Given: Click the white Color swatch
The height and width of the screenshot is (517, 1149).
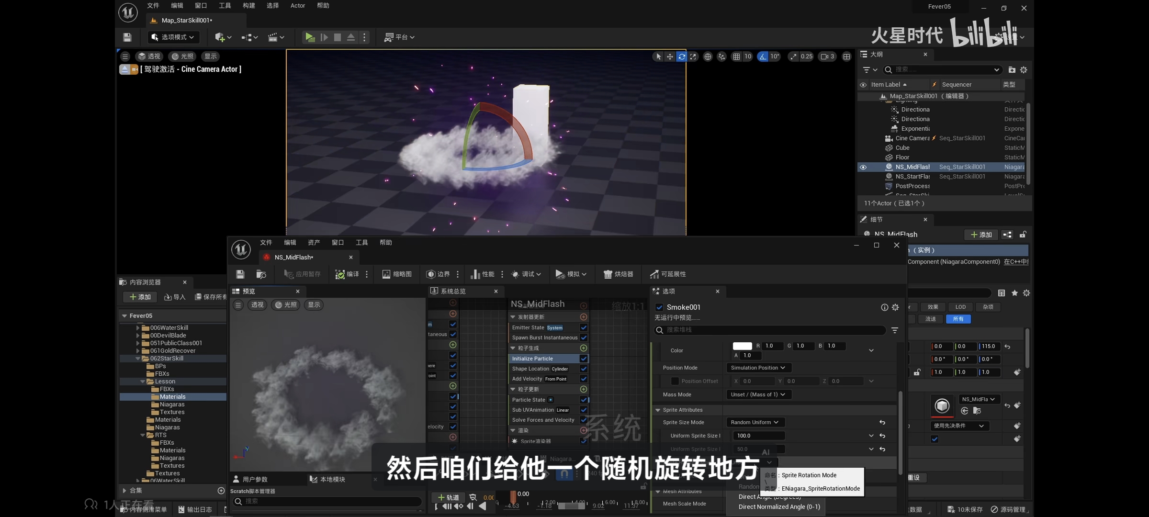Looking at the screenshot, I should pyautogui.click(x=742, y=346).
